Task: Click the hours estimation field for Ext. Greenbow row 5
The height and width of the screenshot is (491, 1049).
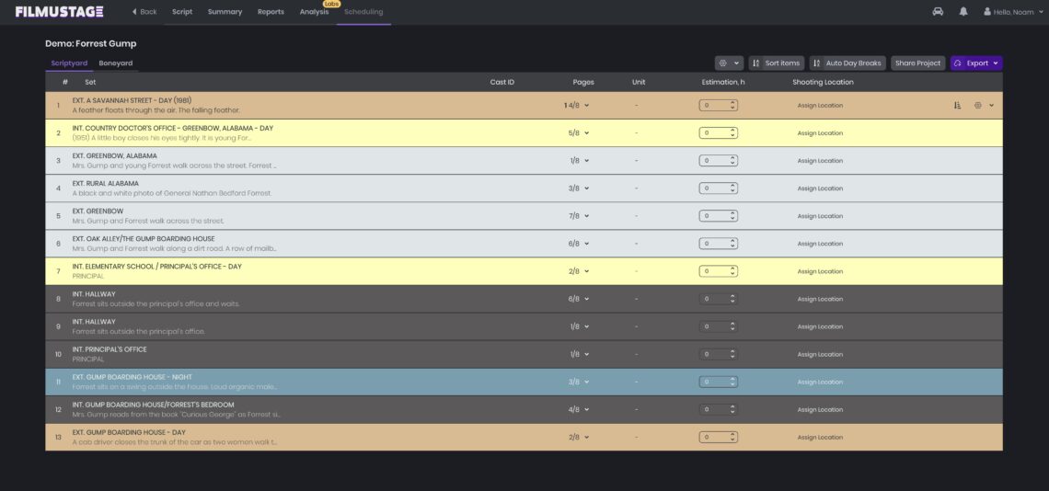Action: [x=718, y=216]
